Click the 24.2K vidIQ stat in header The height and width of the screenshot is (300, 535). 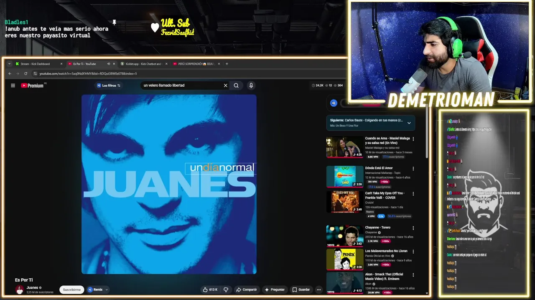[x=318, y=85]
